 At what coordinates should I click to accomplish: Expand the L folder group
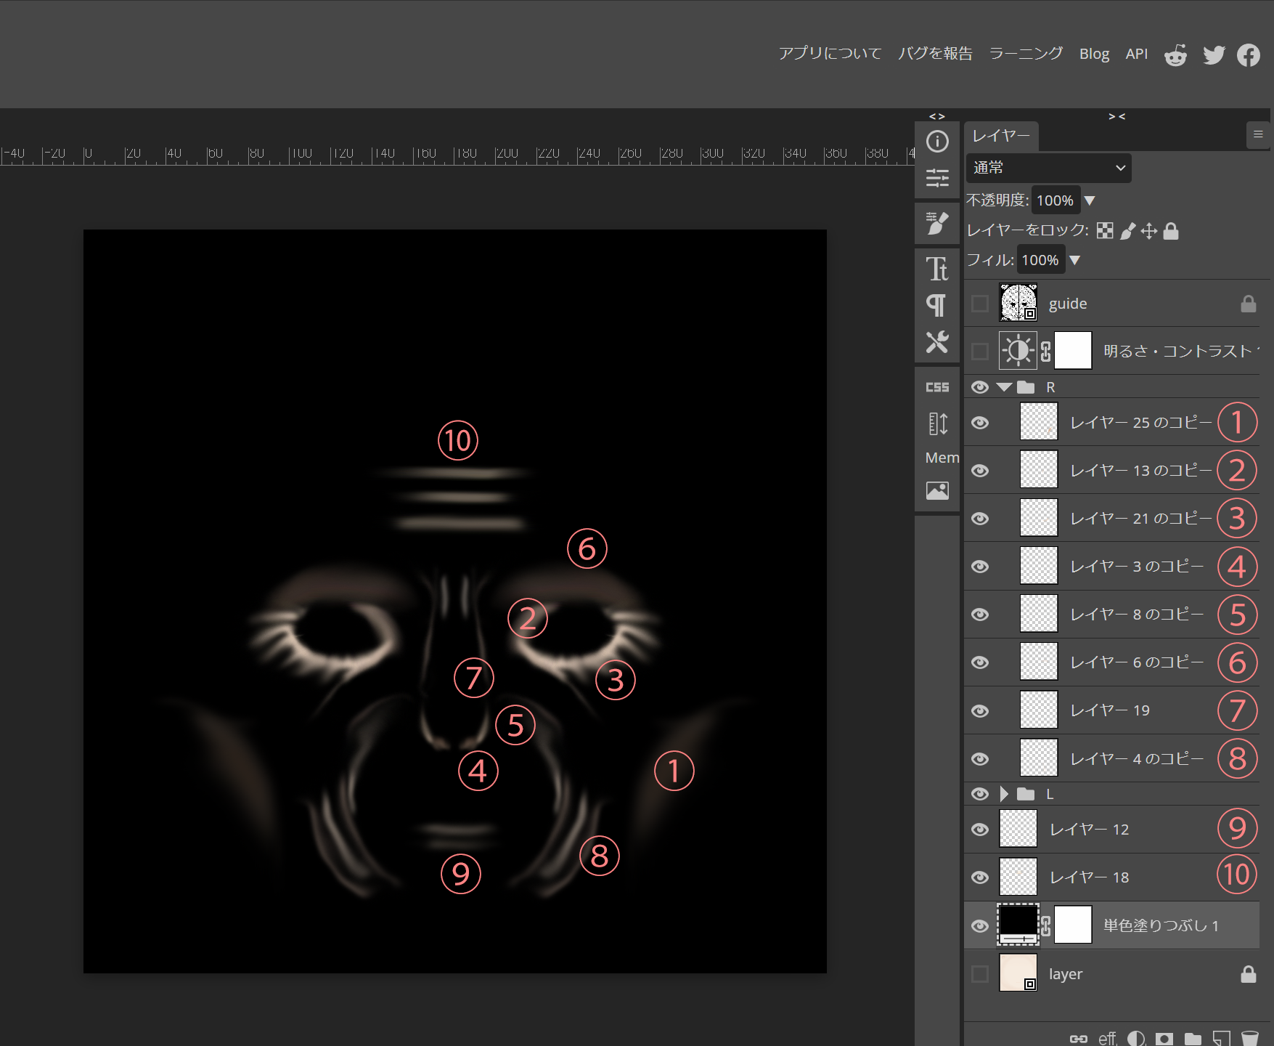pyautogui.click(x=1004, y=794)
